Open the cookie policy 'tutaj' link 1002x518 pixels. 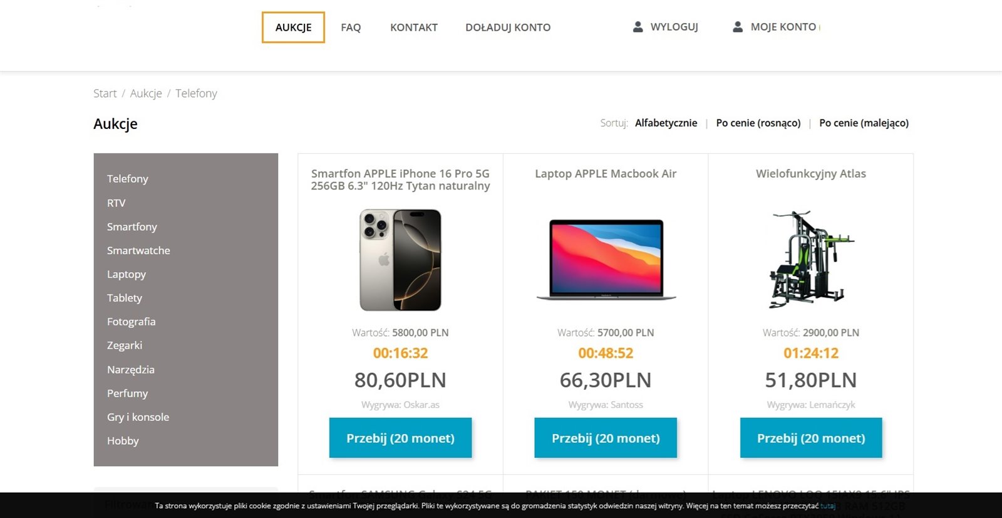(827, 505)
